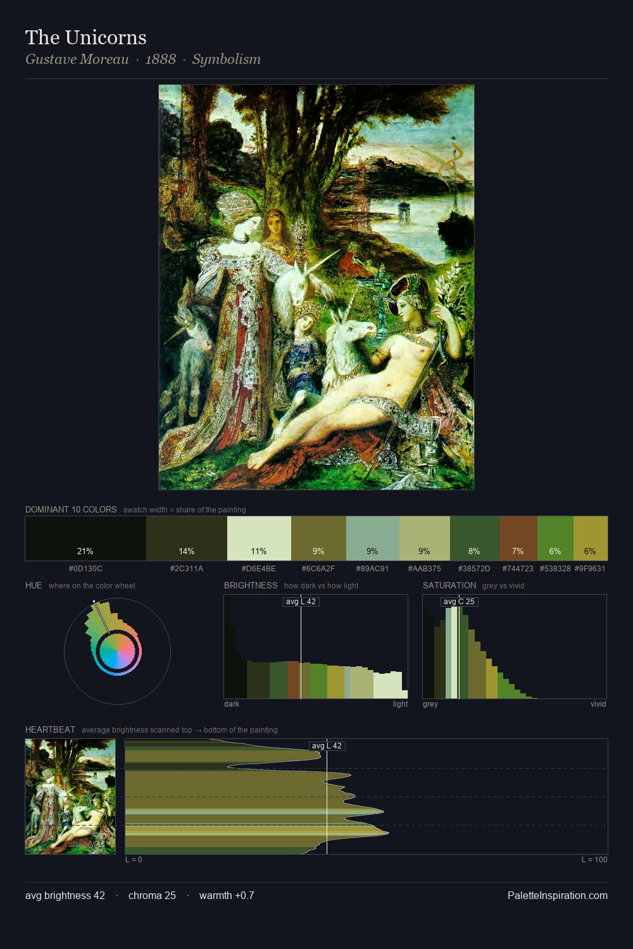Click the 'Symbolism' style label

coord(227,59)
